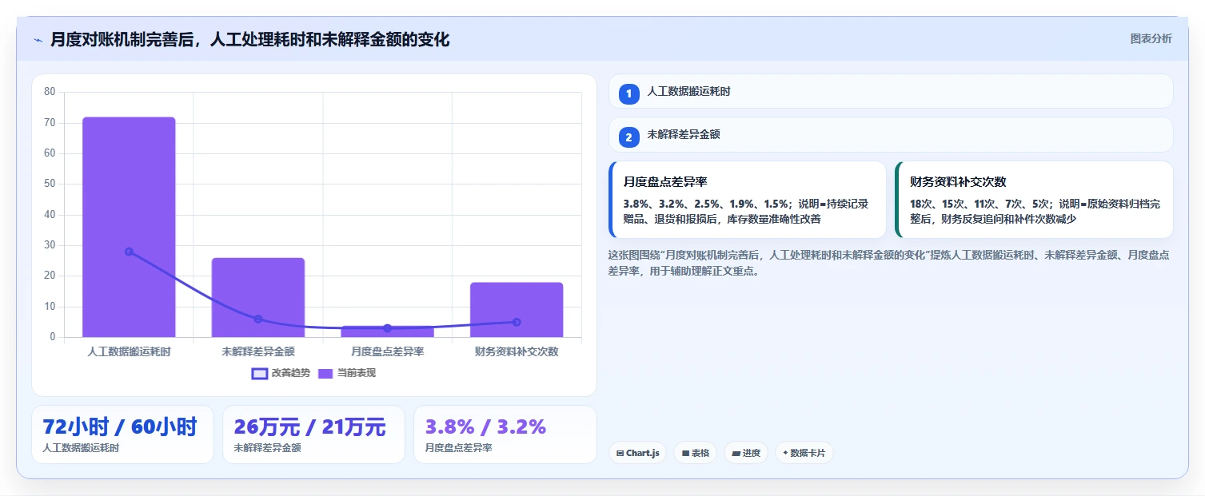The height and width of the screenshot is (496, 1205).
Task: Select list item 未解释差异金额
Action: 891,135
